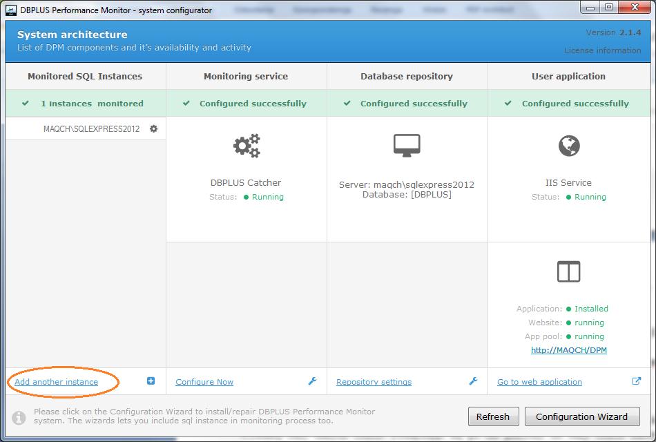This screenshot has width=656, height=442.
Task: Close the system configurator window
Action: pyautogui.click(x=634, y=7)
